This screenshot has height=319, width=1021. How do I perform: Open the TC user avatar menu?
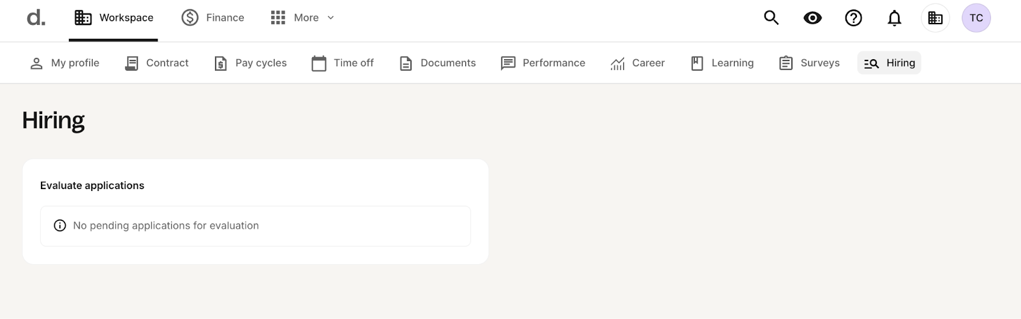click(976, 18)
